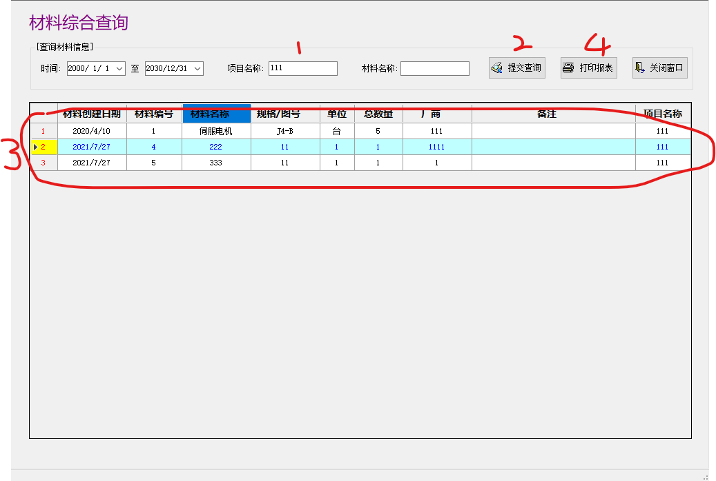Click the 333 material name cell
Viewport: 716px width, 481px height.
pos(216,163)
